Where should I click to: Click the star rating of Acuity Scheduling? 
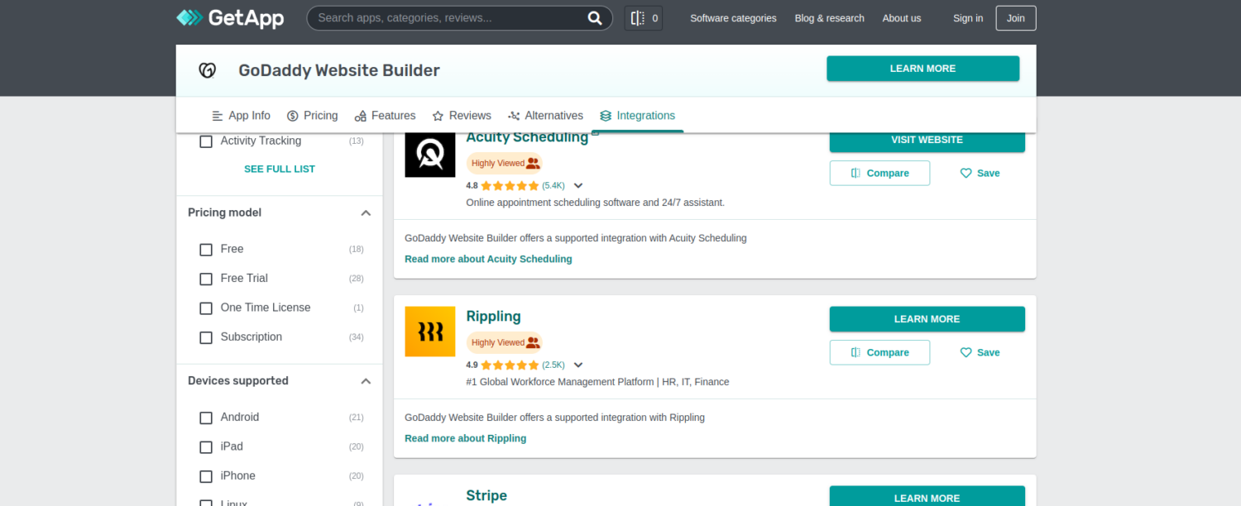click(x=510, y=186)
